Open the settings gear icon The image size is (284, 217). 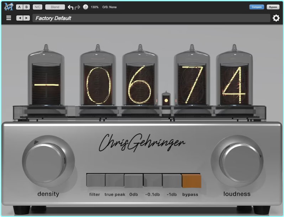click(x=276, y=18)
